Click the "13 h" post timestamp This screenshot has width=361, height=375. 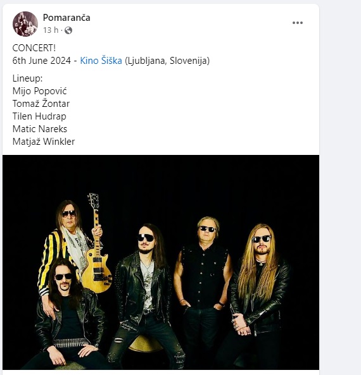click(x=51, y=30)
